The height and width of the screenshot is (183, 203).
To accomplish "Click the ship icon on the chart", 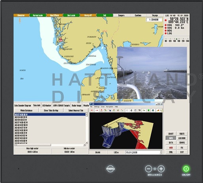I will click(61, 39).
